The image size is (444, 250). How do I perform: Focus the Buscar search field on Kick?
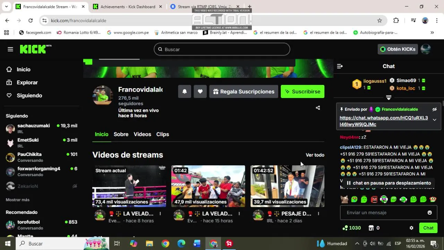(x=222, y=49)
